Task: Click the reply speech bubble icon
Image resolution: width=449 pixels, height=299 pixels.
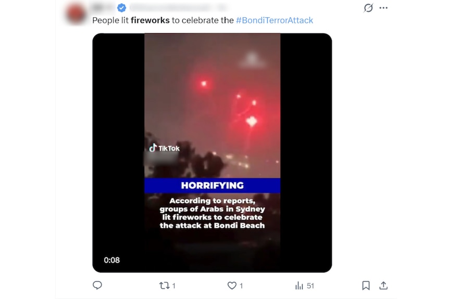Action: 97,285
